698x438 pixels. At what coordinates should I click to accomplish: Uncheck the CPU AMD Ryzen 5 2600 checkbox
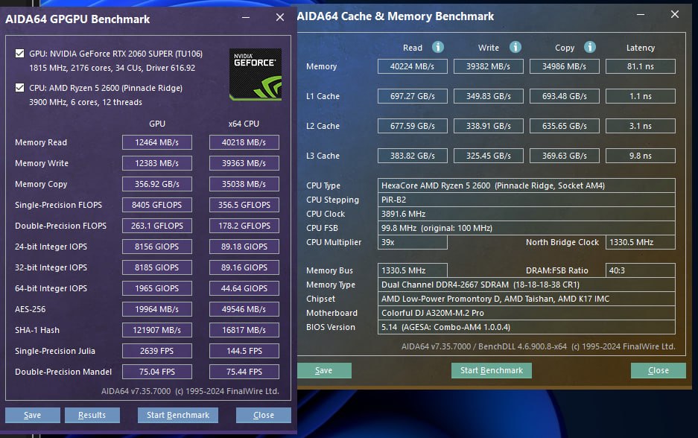click(x=19, y=87)
